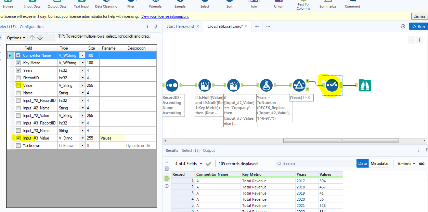Click the Browse tool at workflow end
Viewport: 428px width, 212px height.
(x=365, y=85)
